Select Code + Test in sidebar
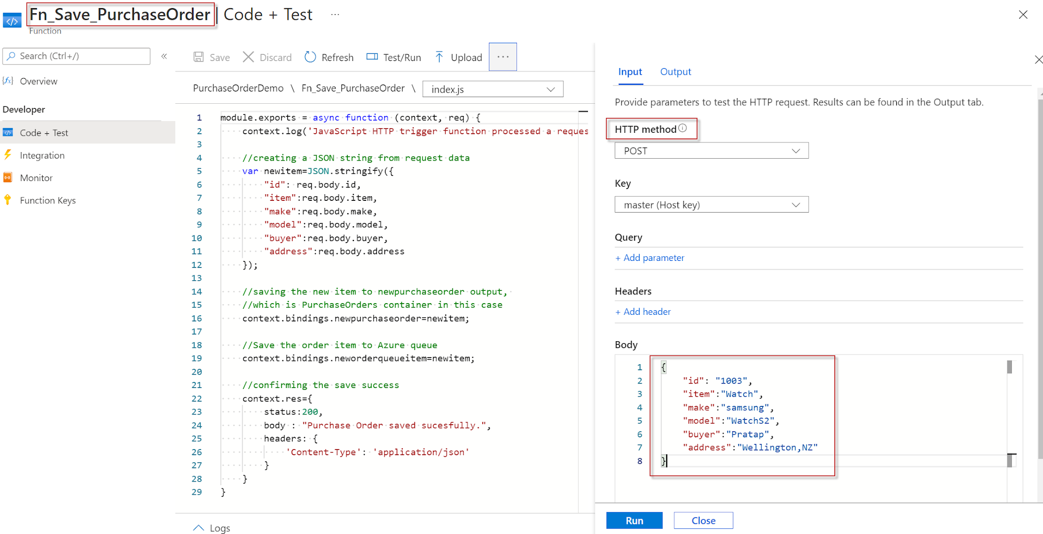 43,132
